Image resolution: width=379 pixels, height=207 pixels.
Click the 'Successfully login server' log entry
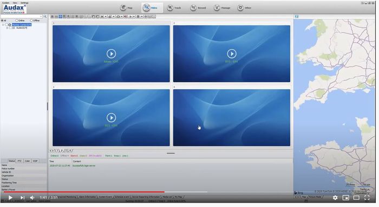click(x=84, y=166)
